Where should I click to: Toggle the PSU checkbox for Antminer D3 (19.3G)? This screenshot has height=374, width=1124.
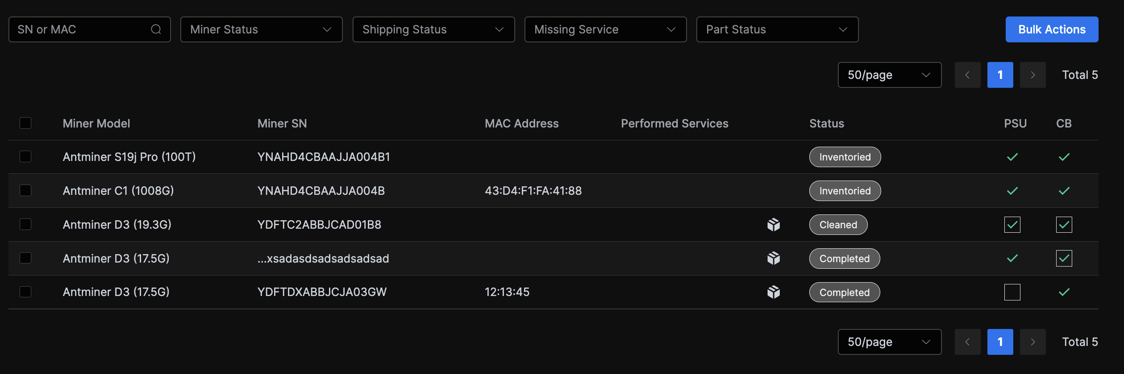pos(1012,225)
